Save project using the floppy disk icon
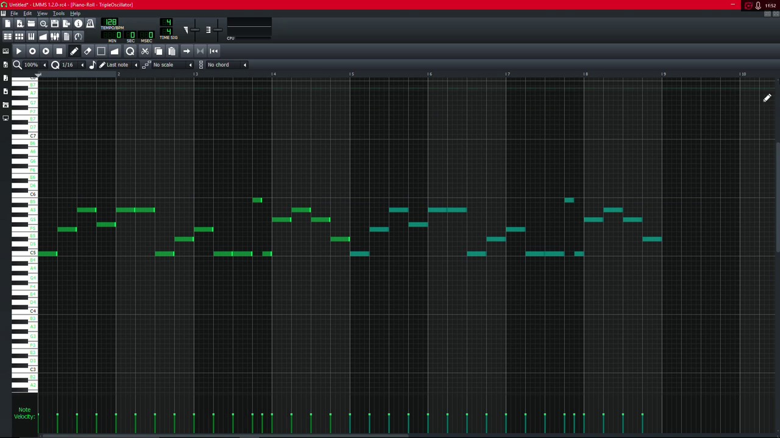 click(55, 23)
